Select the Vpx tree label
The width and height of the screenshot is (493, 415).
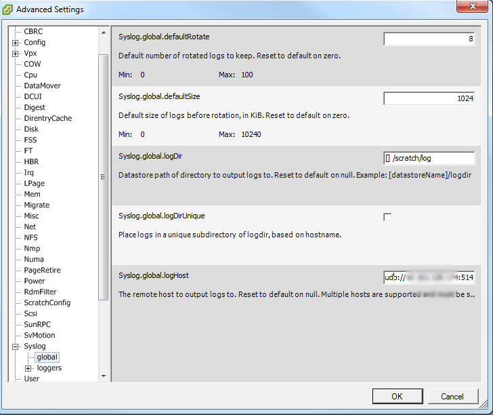click(x=30, y=53)
